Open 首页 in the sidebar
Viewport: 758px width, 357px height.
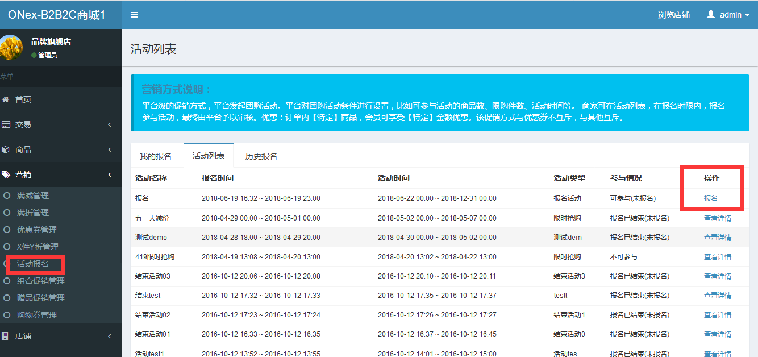23,99
